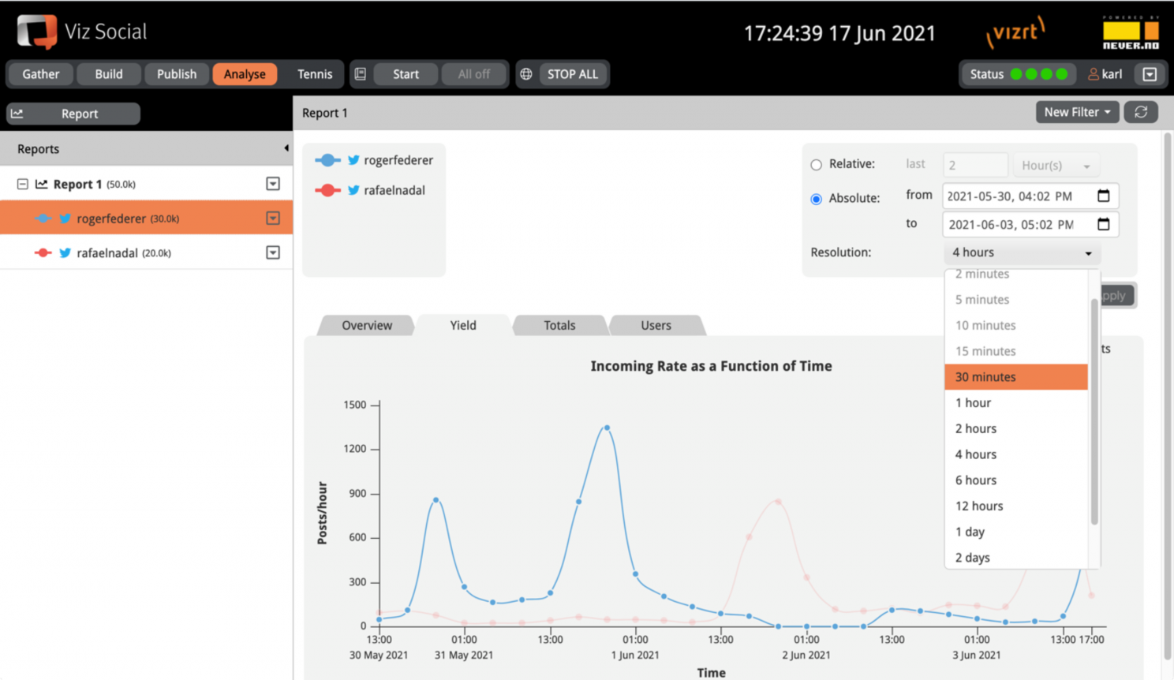The image size is (1174, 680).
Task: Click the Tennis button
Action: [315, 74]
